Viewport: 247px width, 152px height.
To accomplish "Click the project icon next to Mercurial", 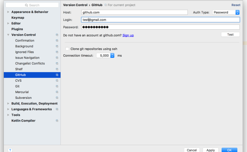I will [x=57, y=92].
